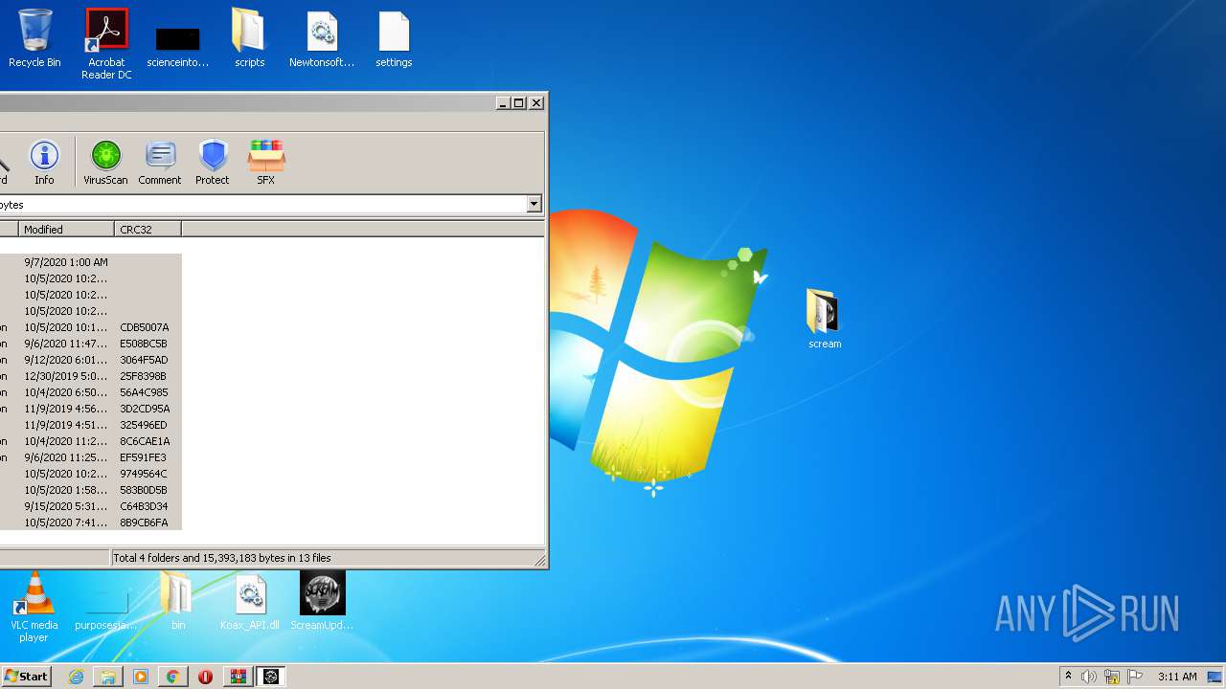Launch Google Chrome from taskbar
This screenshot has height=689, width=1226.
pyautogui.click(x=172, y=677)
